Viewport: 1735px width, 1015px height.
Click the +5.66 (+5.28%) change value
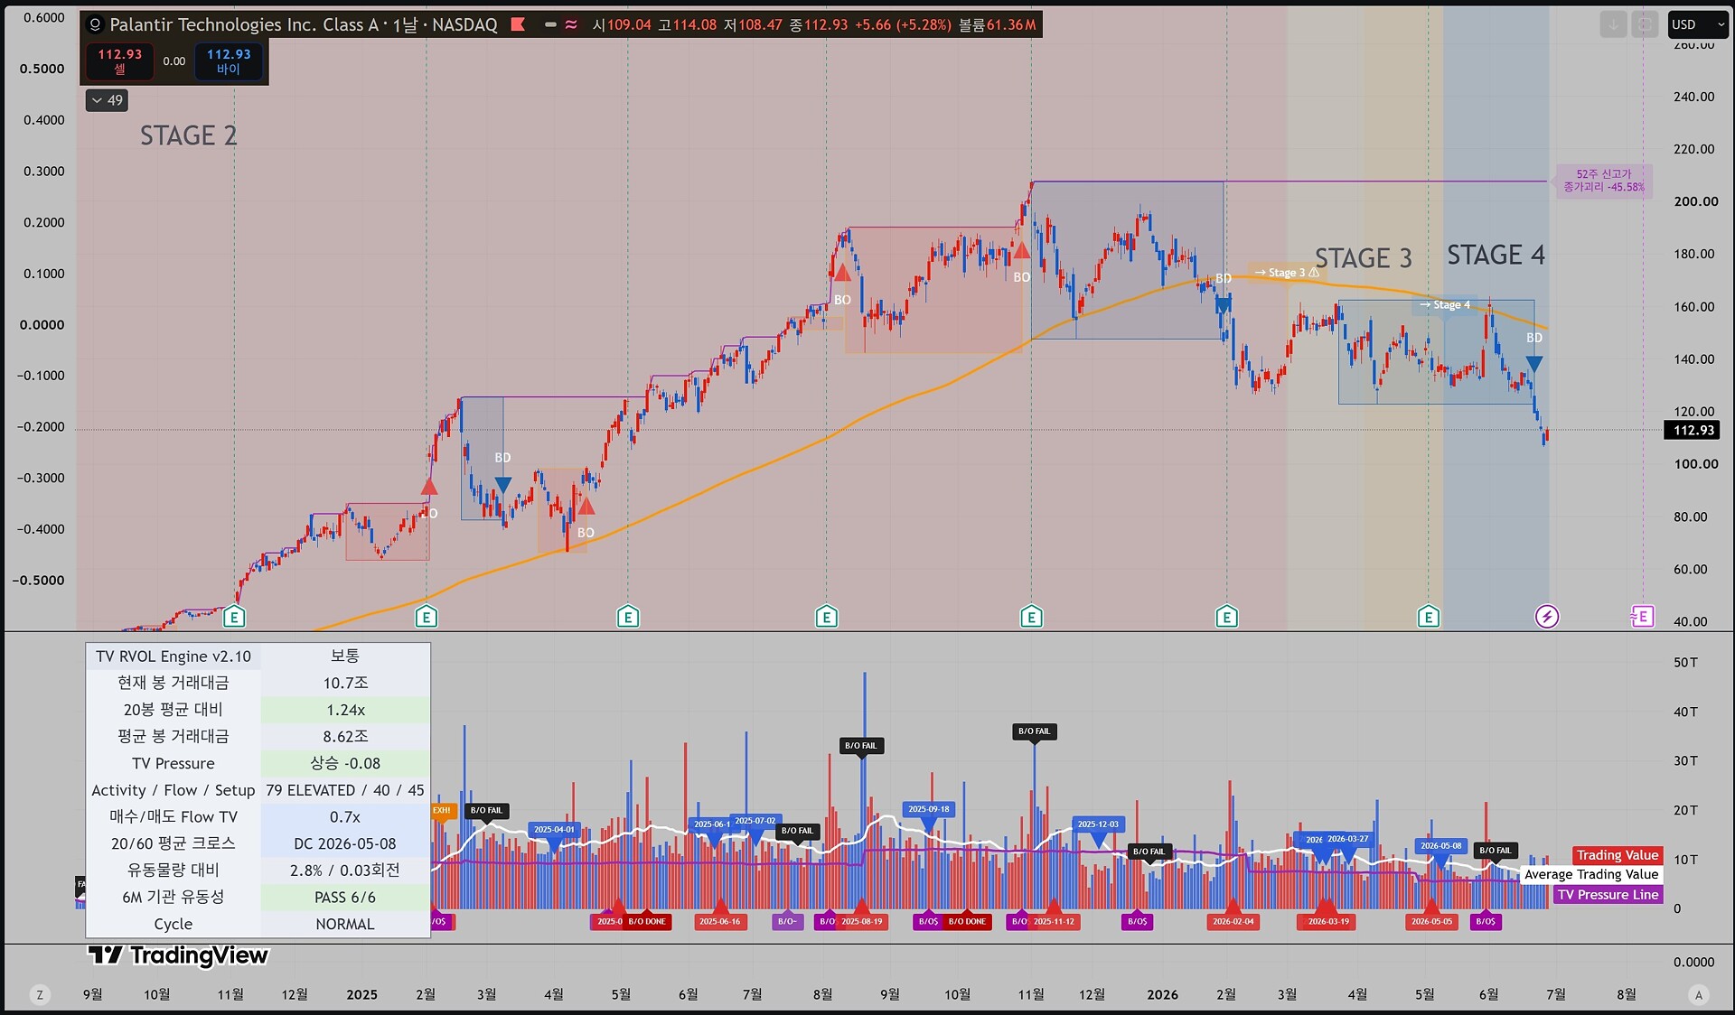(x=904, y=25)
